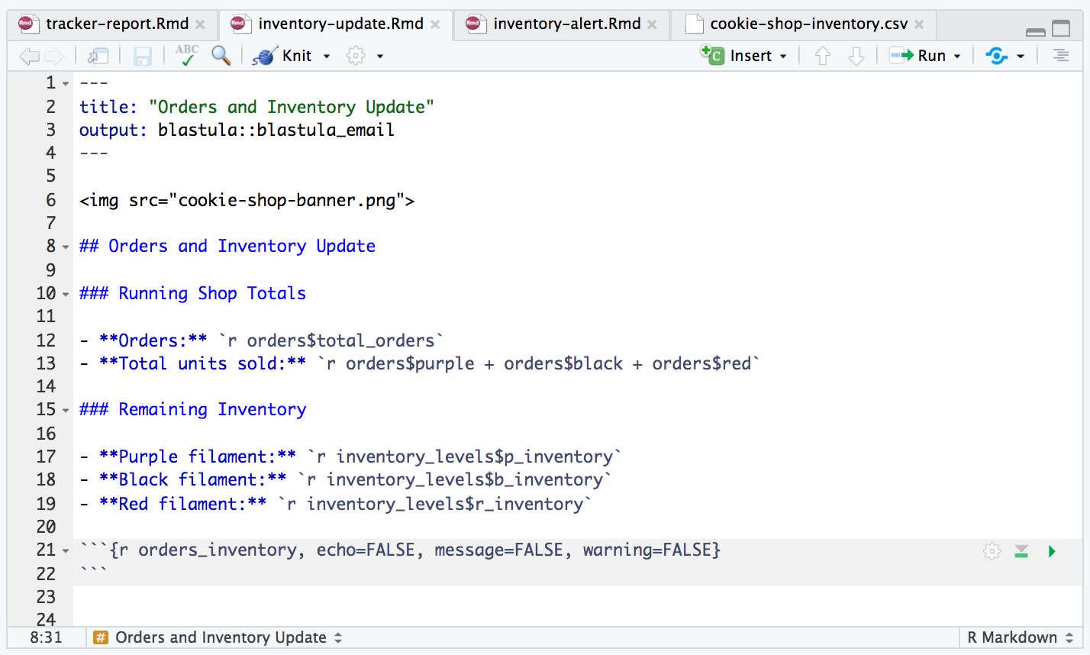This screenshot has width=1090, height=655.
Task: Collapse code chunk fold at line 21
Action: click(x=66, y=550)
